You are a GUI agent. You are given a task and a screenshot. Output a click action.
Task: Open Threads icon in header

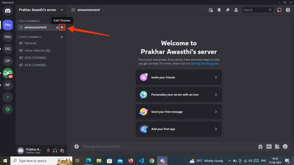[x=211, y=10]
